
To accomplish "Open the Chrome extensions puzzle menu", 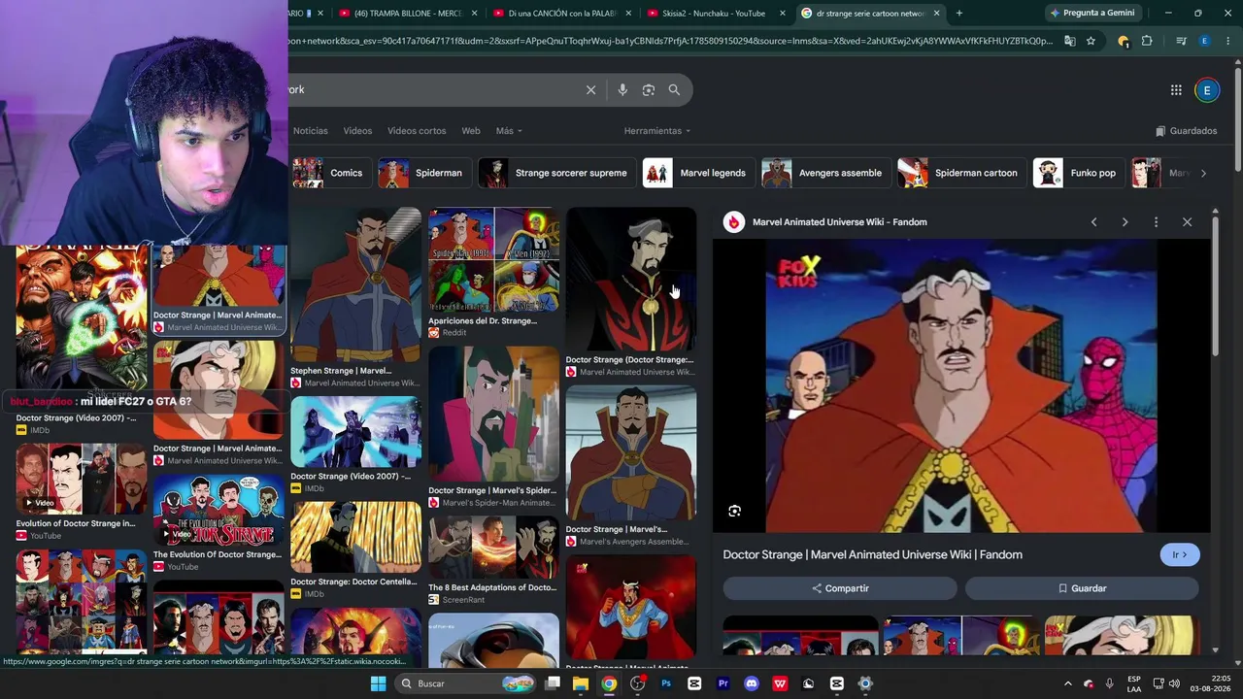I will [1147, 41].
